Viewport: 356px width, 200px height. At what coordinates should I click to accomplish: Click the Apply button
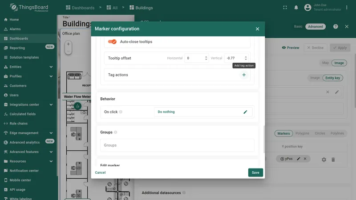point(340,48)
